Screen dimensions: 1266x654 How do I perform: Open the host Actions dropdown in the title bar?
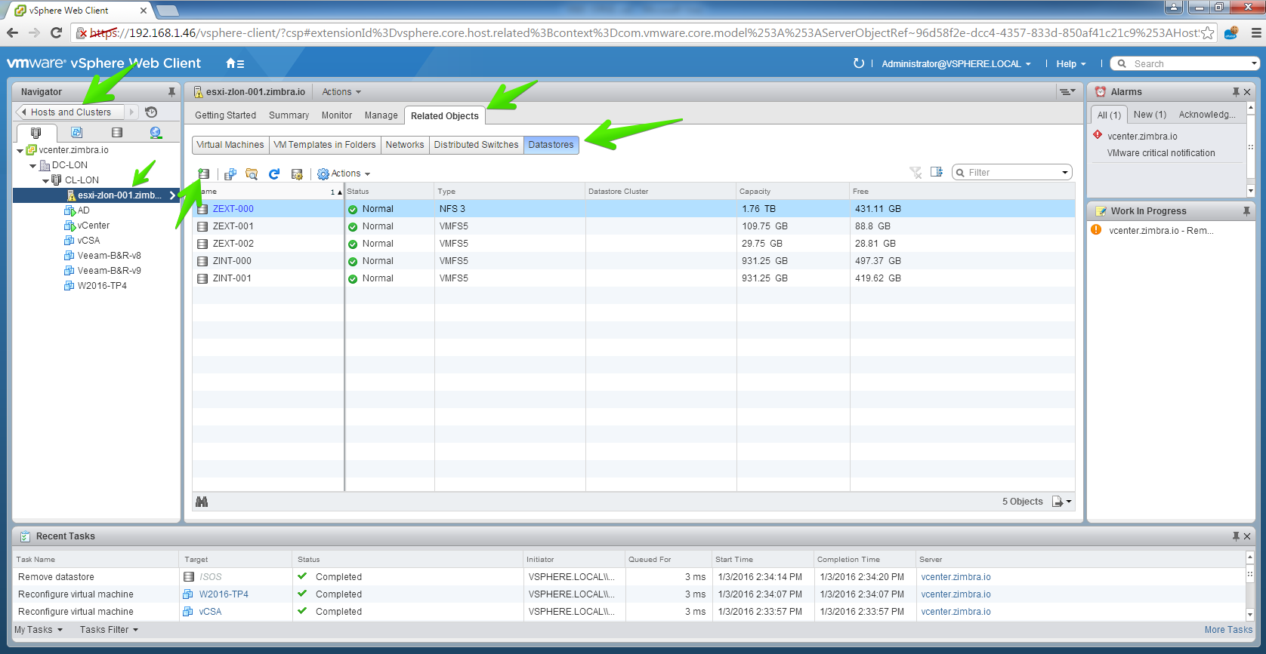[341, 92]
